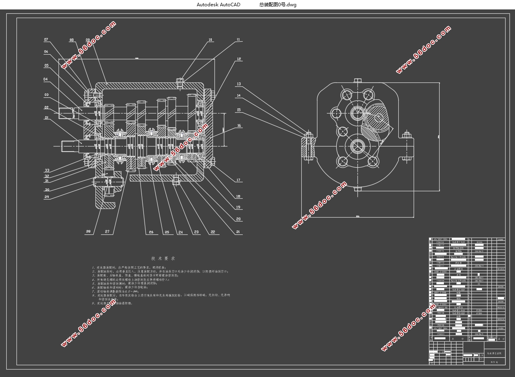Click the lower bearing bore in end view

[x=358, y=146]
